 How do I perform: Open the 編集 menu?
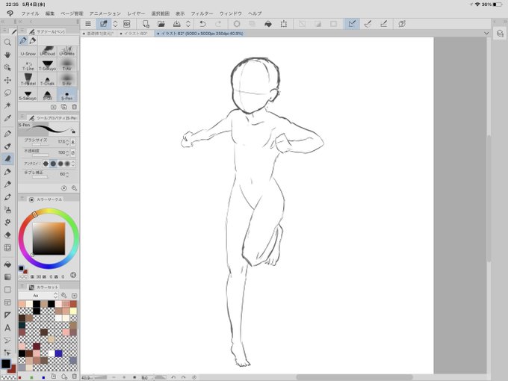pos(50,13)
